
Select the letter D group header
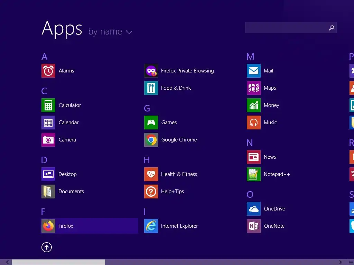pyautogui.click(x=44, y=160)
